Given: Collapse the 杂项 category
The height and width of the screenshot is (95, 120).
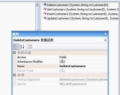Looking at the screenshot, I should (14, 75).
